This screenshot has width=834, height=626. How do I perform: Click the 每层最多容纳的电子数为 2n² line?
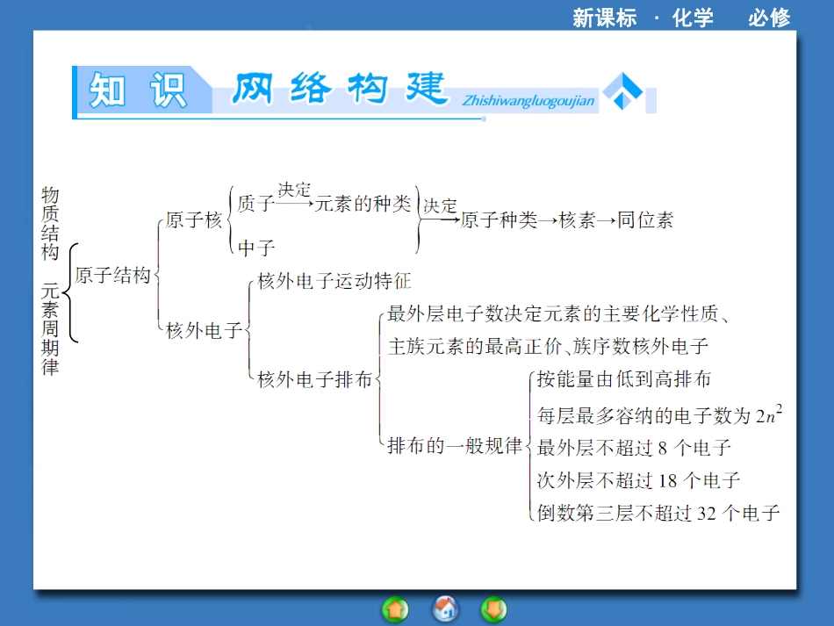(659, 414)
